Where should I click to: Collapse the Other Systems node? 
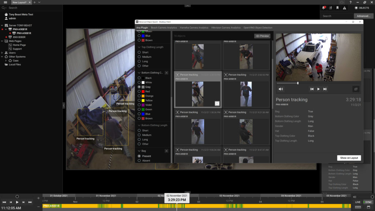2,57
